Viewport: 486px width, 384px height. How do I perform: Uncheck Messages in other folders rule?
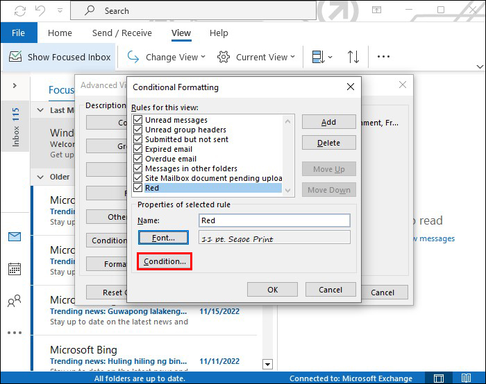coord(138,168)
